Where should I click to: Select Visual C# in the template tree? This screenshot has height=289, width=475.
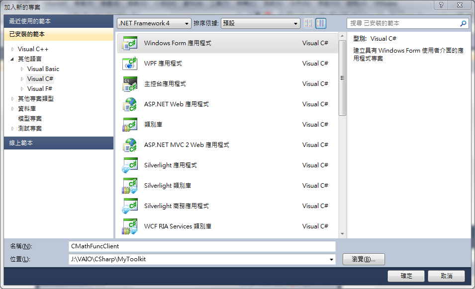click(40, 79)
